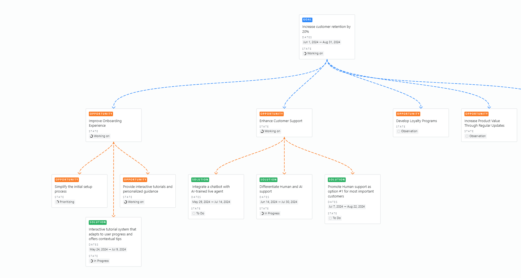Screen dimensions: 521x278
Task: Click the Working on state of the goal card
Action: (313, 54)
